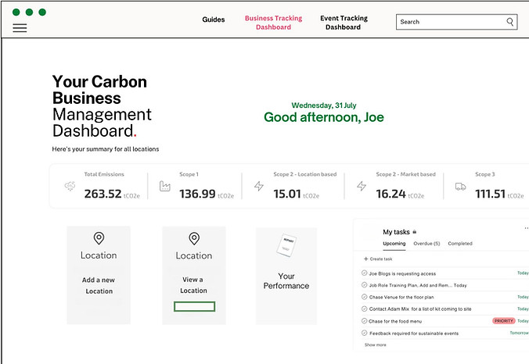Click the plus icon next to Create task
This screenshot has width=529, height=364.
pos(365,259)
